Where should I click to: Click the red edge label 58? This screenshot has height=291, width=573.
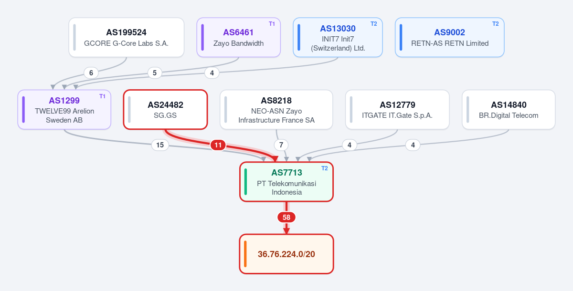[x=286, y=217]
